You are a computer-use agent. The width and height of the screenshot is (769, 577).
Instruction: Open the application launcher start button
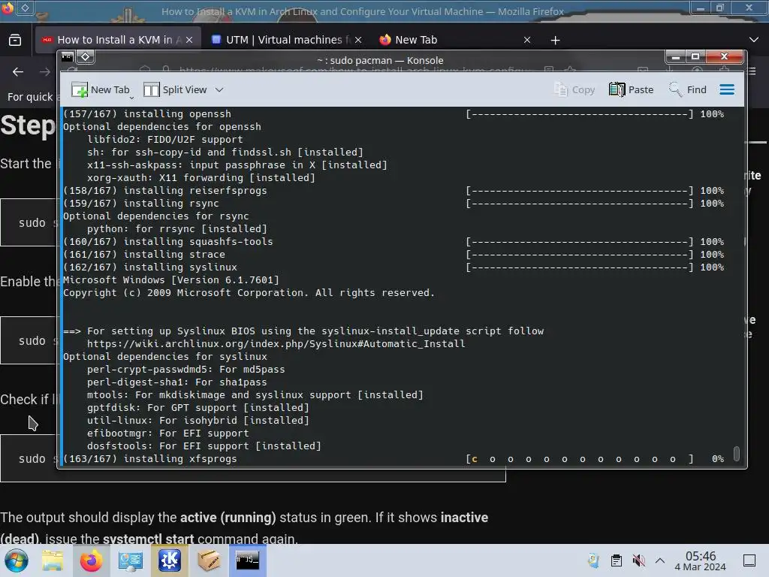[x=17, y=560]
